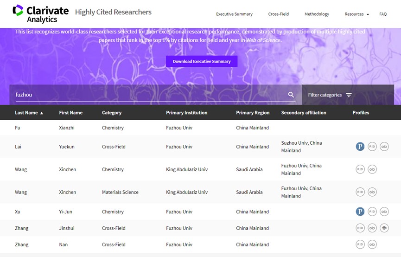This screenshot has height=257, width=401.
Task: Click ResearcherID icon for Zhang Nan
Action: coord(360,244)
